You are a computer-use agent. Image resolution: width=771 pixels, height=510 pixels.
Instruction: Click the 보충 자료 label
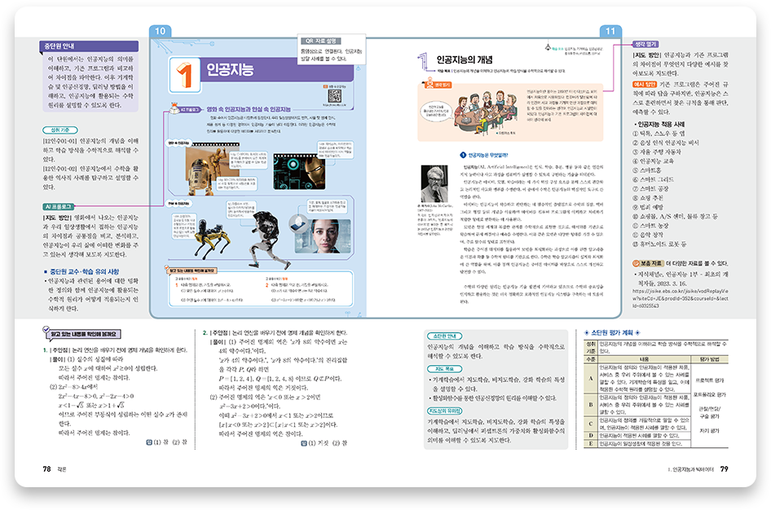pyautogui.click(x=651, y=263)
